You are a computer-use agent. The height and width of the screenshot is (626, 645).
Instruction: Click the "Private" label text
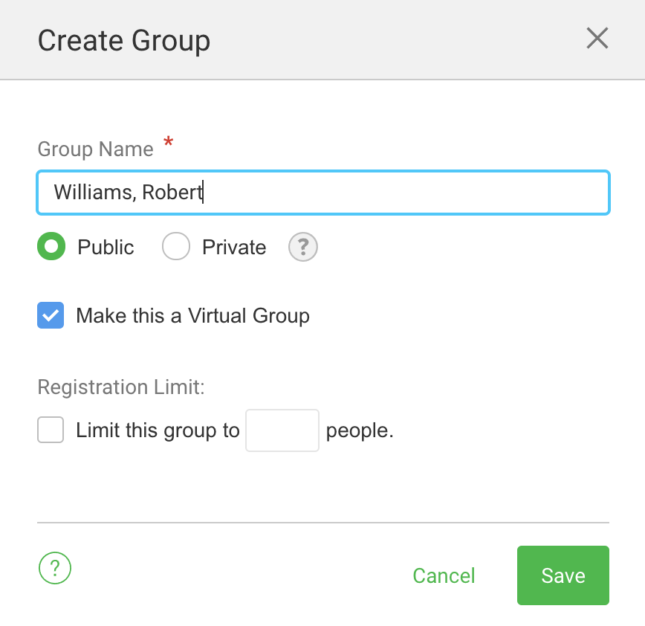tap(234, 248)
